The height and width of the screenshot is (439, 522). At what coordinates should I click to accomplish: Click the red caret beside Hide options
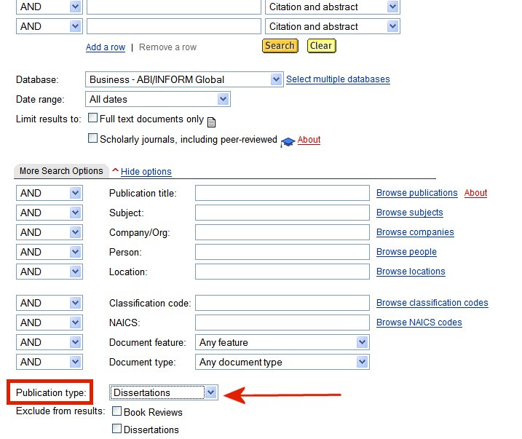(115, 171)
